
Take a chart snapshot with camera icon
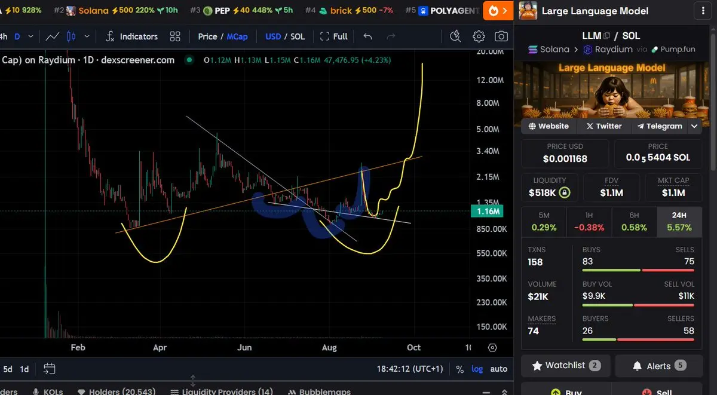[x=501, y=36]
